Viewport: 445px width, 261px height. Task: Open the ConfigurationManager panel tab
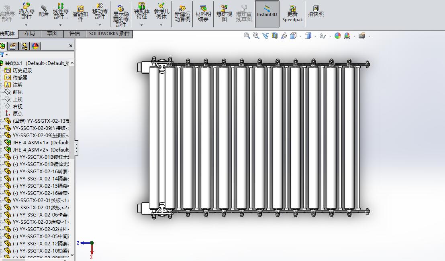tap(24, 46)
